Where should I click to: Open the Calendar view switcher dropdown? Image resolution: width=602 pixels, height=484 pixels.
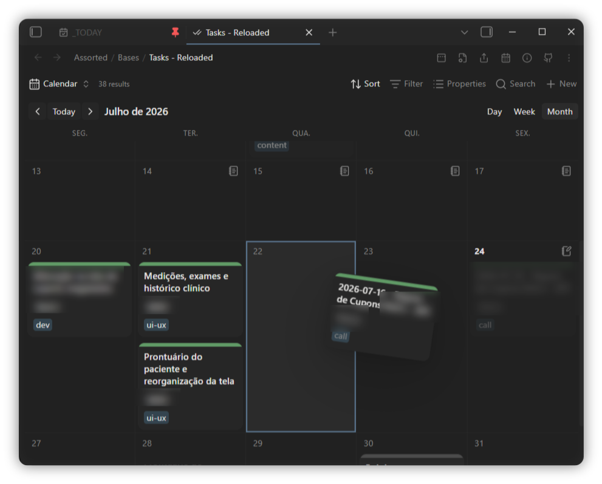click(x=59, y=84)
